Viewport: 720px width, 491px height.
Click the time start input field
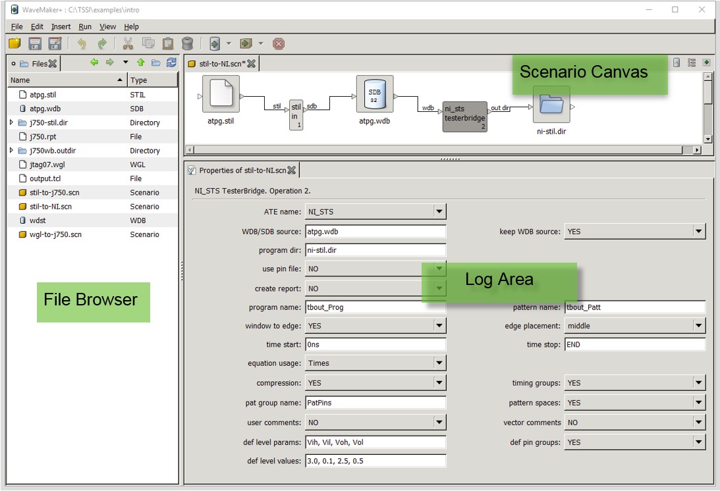pos(375,344)
